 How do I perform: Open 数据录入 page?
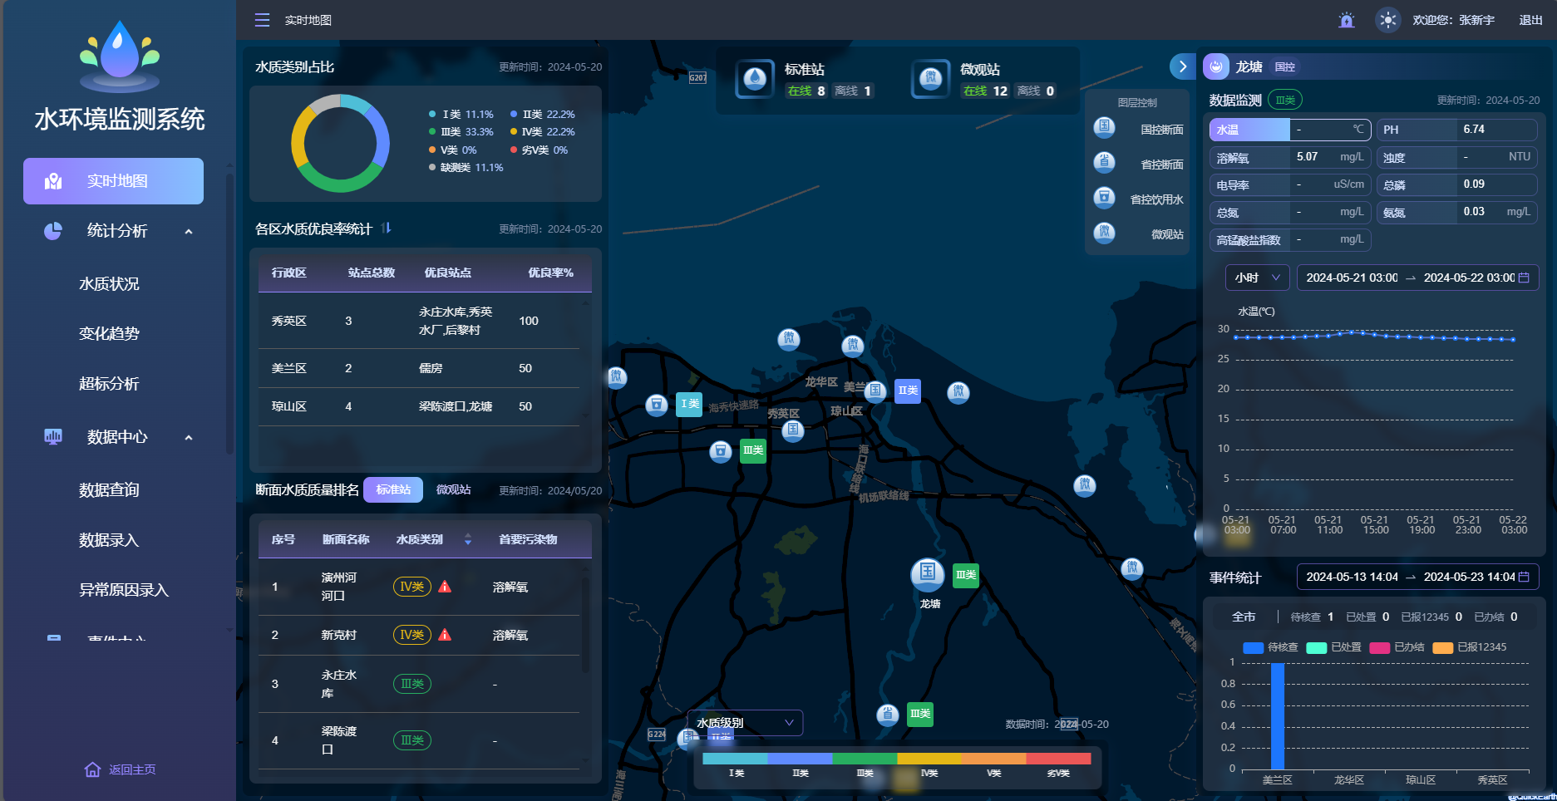(109, 540)
